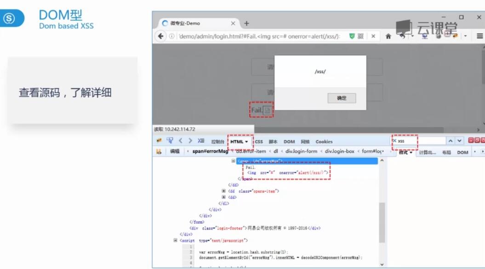The image size is (485, 269).
Task: Collapse the span errorMsg node
Action: (234, 161)
